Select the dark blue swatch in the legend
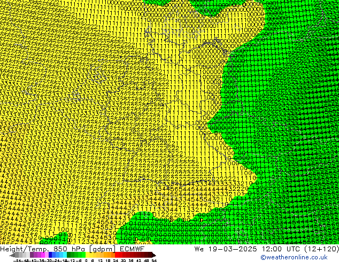Viewport: 339px width, 262px height. coord(50,255)
